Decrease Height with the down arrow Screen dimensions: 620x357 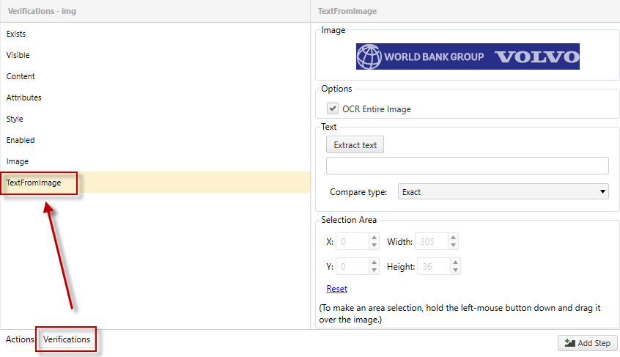point(456,270)
